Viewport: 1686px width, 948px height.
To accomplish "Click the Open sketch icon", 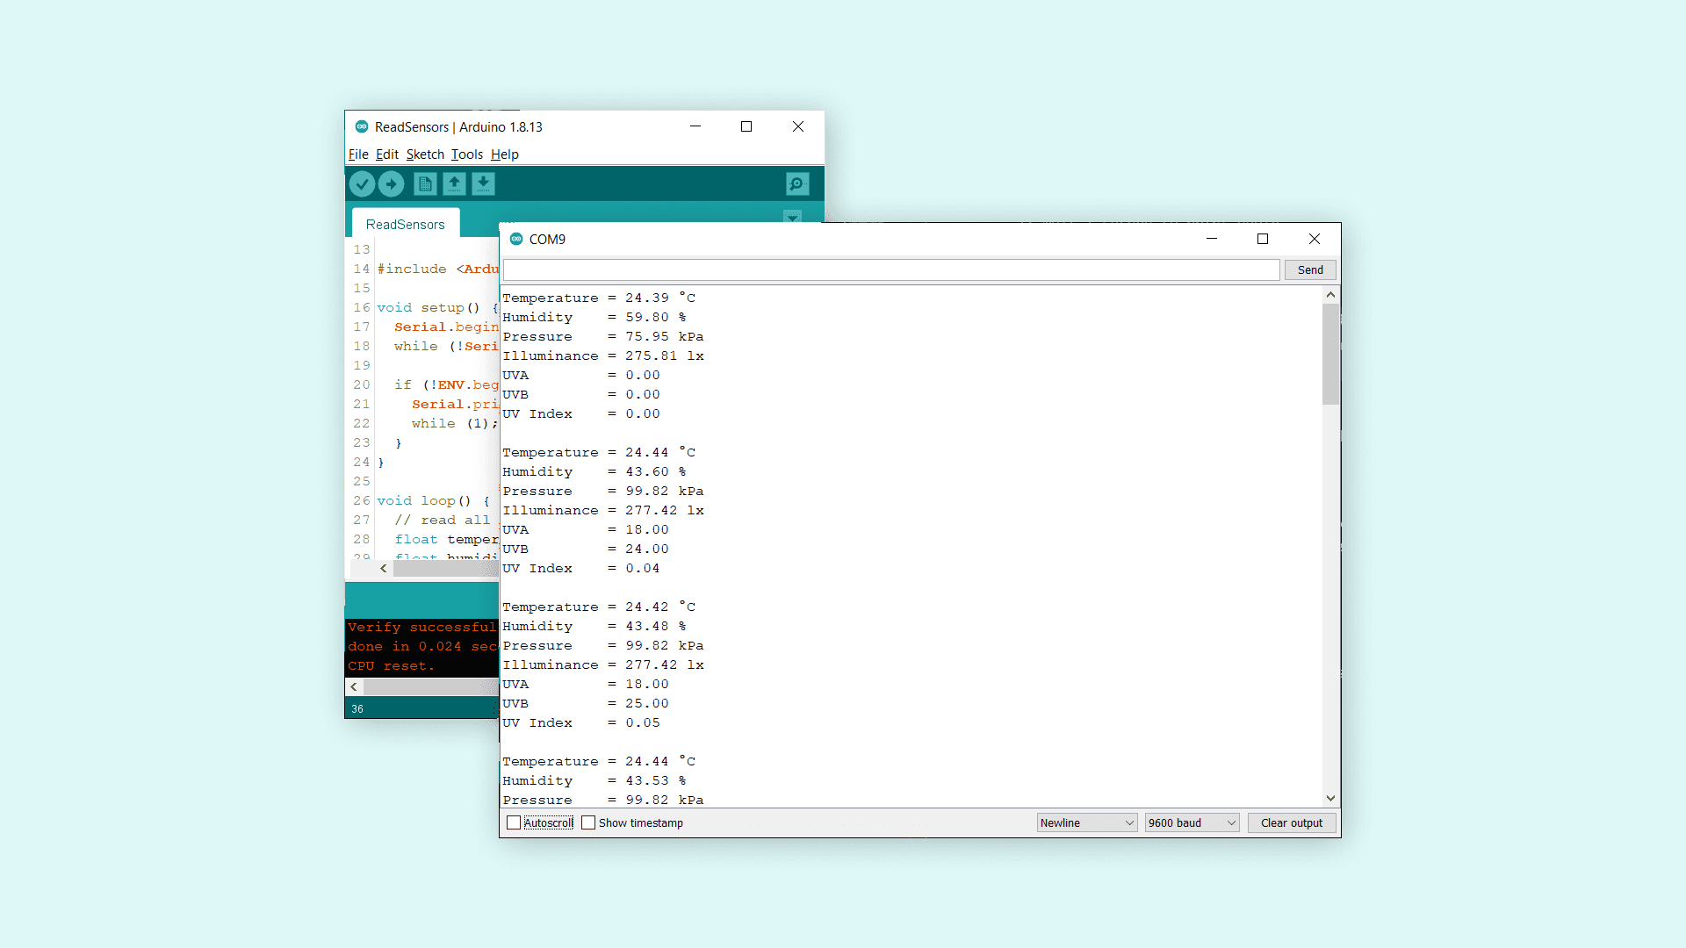I will [454, 184].
